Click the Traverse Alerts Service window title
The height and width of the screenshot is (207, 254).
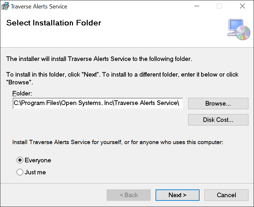(39, 6)
